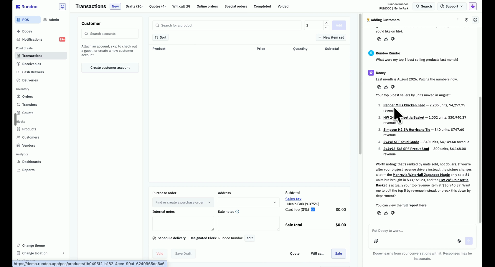
Task: Switch to POS mode
Action: coord(28,20)
